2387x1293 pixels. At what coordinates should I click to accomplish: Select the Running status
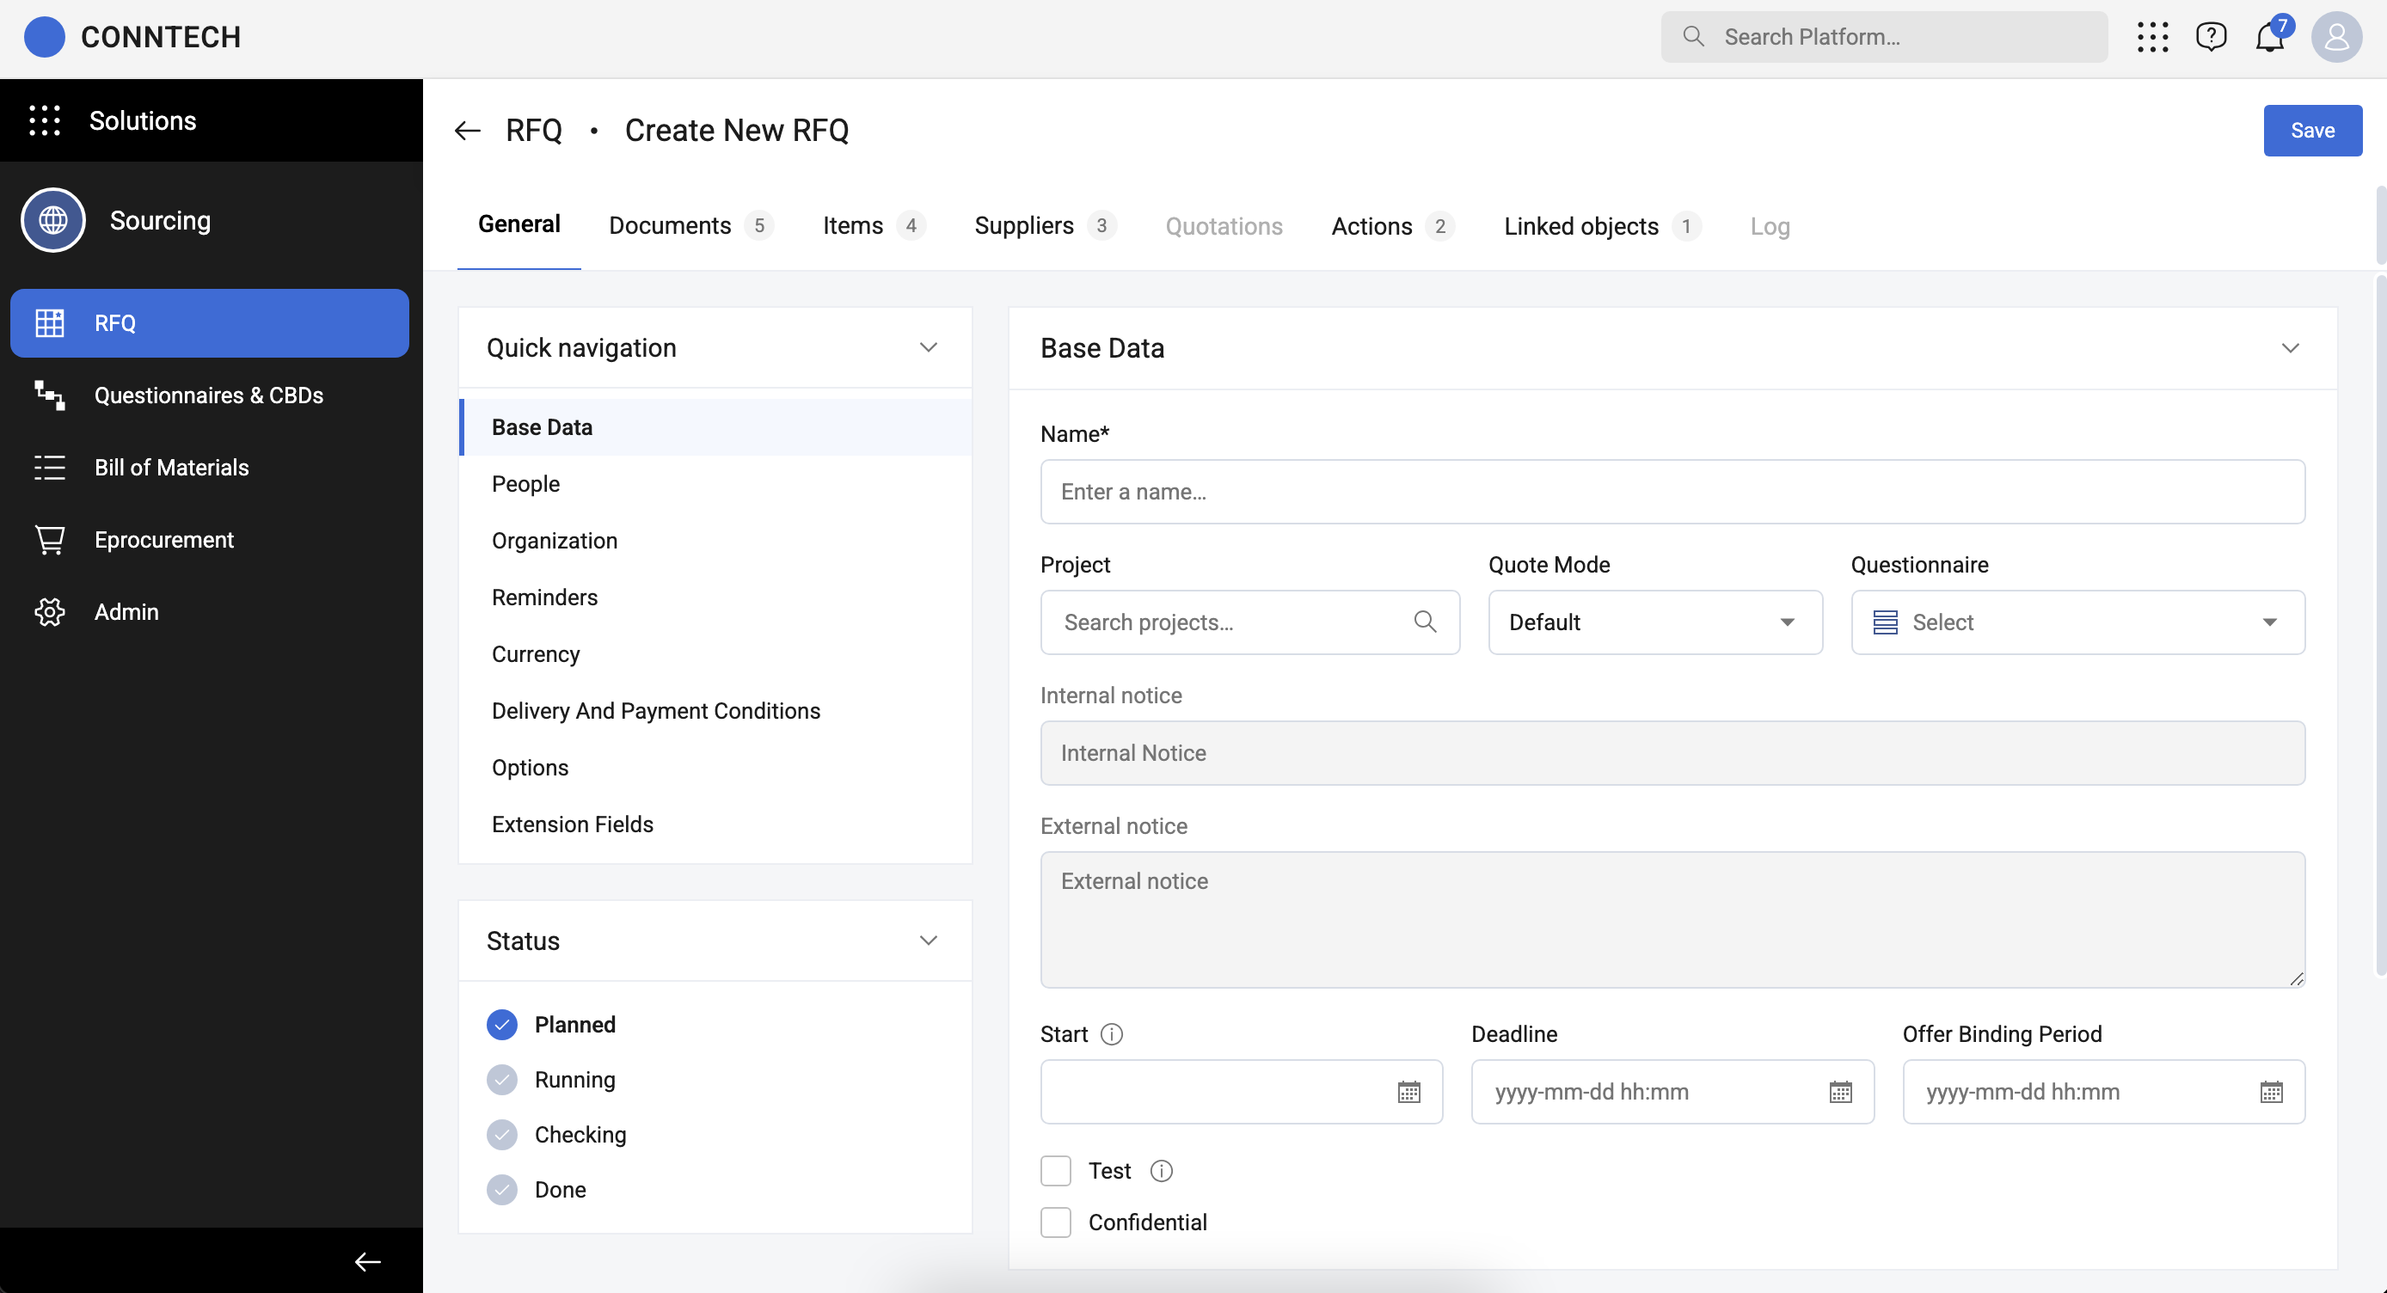550,1080
